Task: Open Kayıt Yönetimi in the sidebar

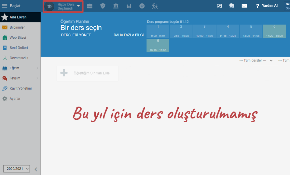Action: tap(20, 88)
